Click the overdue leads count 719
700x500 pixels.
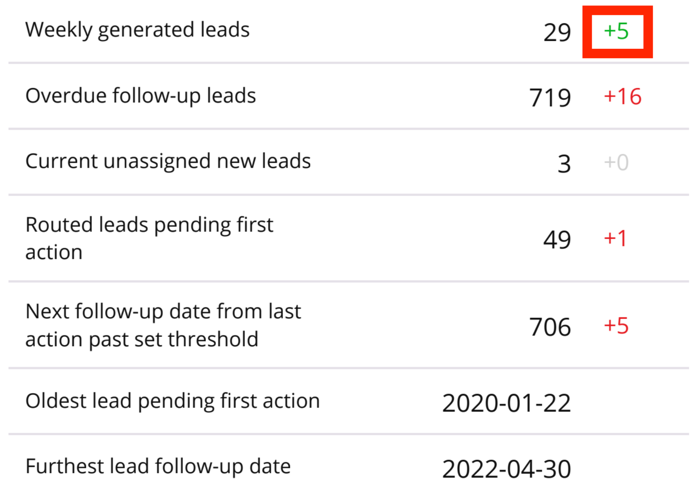tap(550, 97)
